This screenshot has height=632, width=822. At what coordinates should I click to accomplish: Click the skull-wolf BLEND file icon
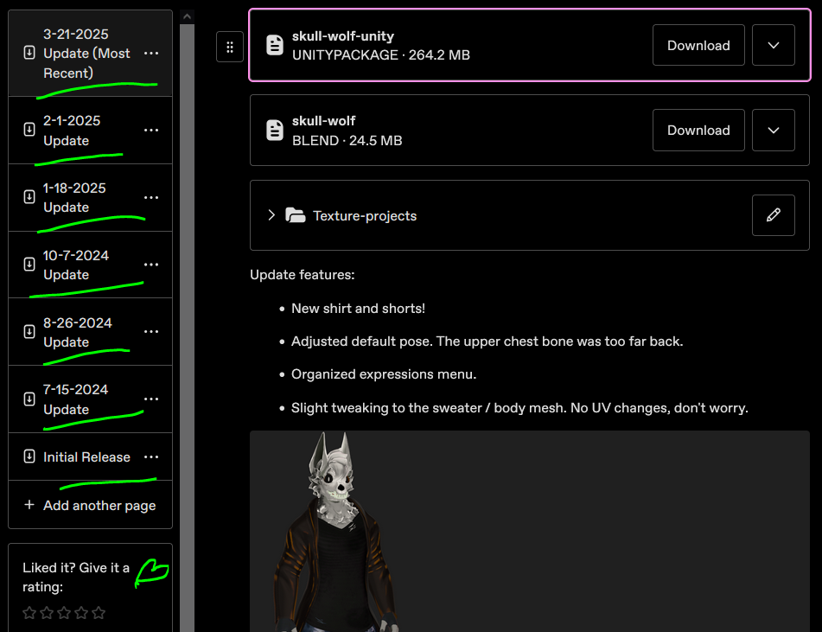click(x=275, y=130)
